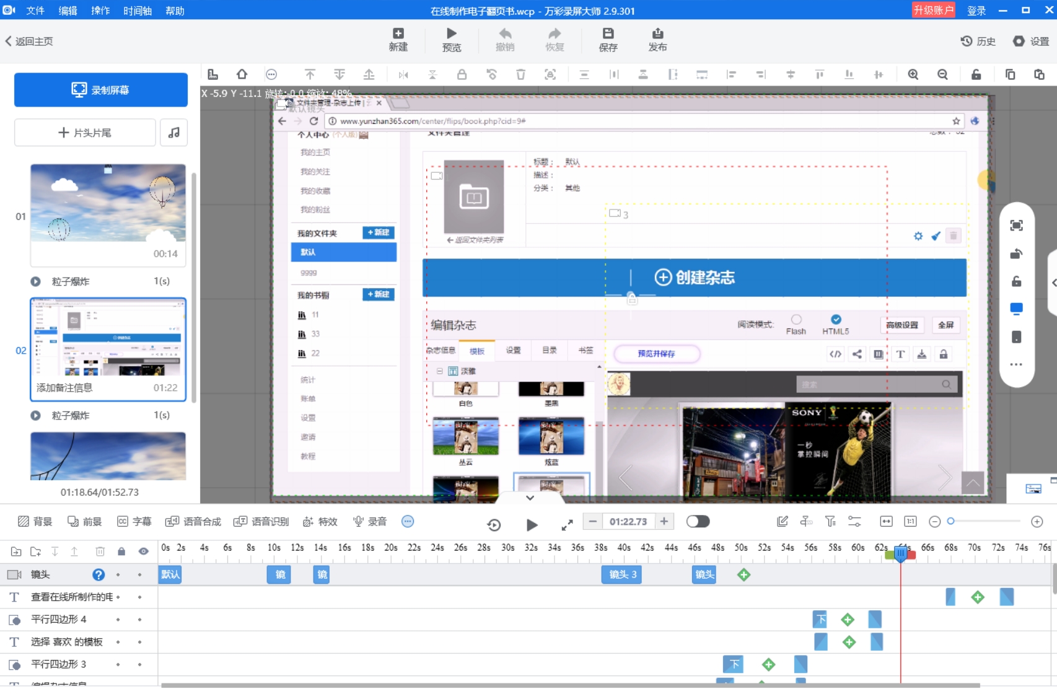Start 录音 audio recording
Screen dimensions: 1057x694
(370, 522)
